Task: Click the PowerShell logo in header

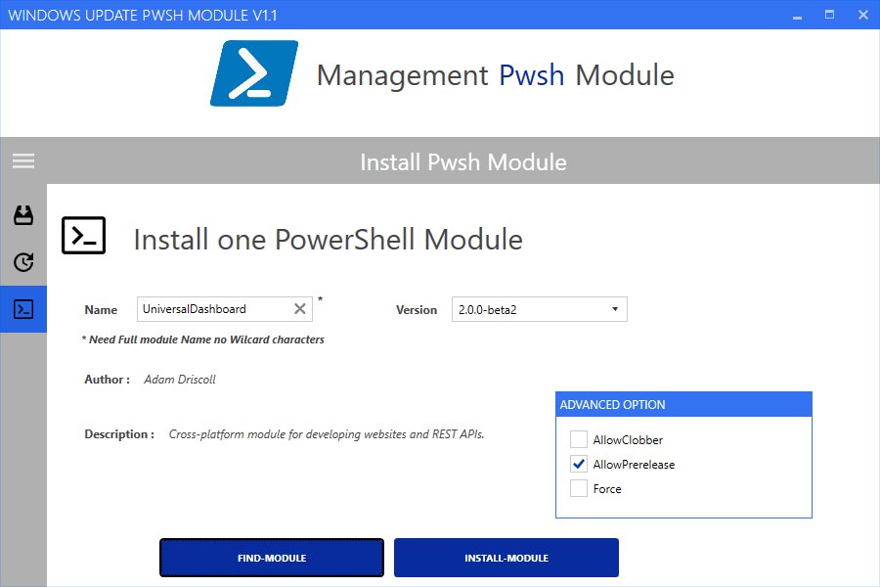Action: coord(254,73)
